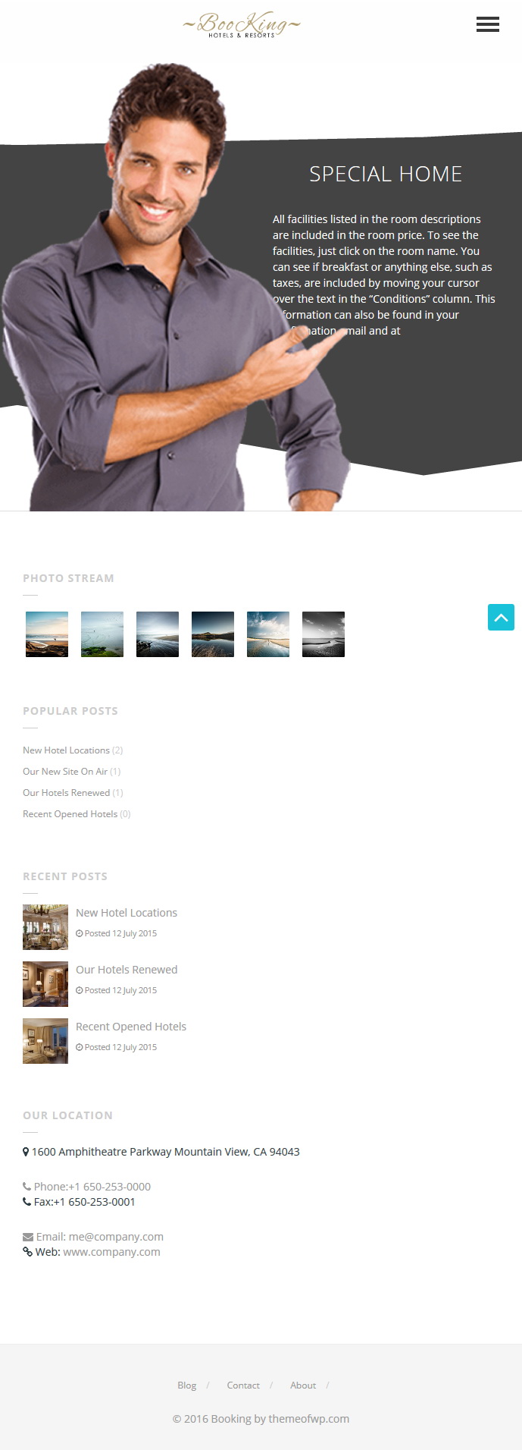This screenshot has width=522, height=1450.
Task: Click the BooKing Hotels & Resorts logo
Action: click(242, 25)
